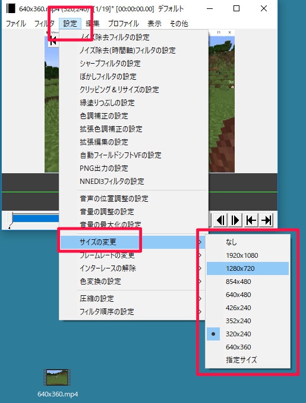The image size is (306, 403).
Task: Open ぼかしフィルタの設定
Action: [x=133, y=77]
